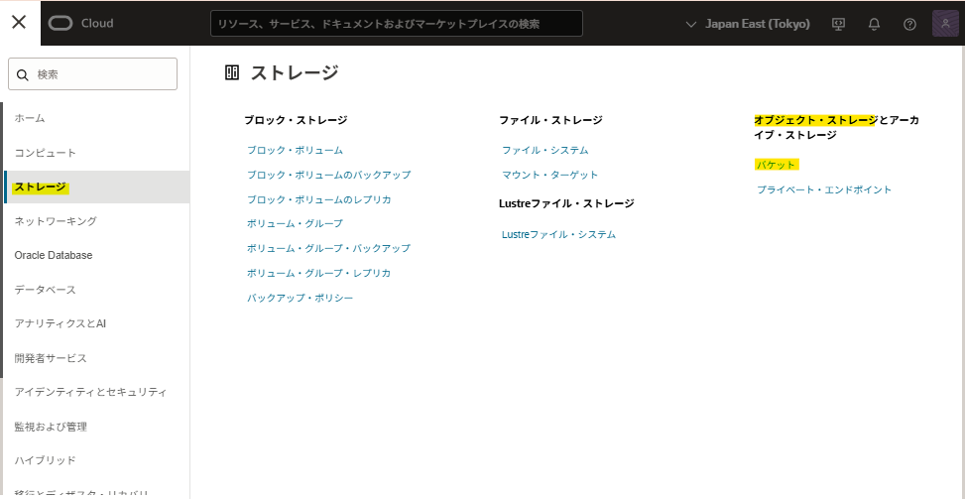Click the ストレージ page title text
Screen dimensions: 965x499
295,72
